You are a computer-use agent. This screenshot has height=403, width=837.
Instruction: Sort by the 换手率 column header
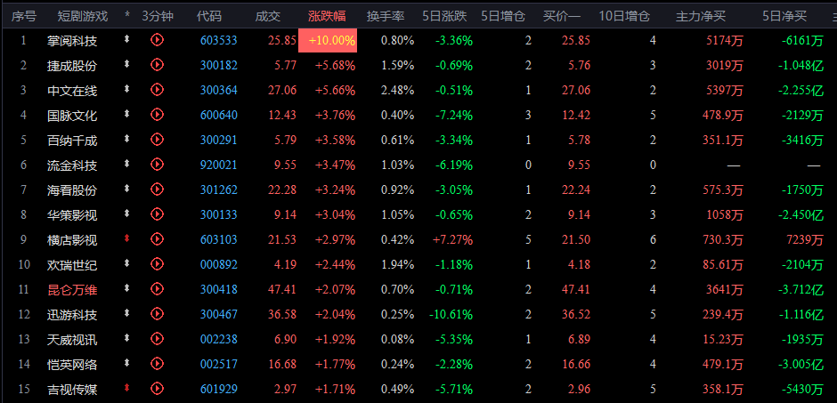[386, 16]
